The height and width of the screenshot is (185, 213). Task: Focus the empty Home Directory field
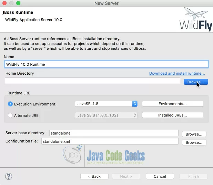[92, 81]
